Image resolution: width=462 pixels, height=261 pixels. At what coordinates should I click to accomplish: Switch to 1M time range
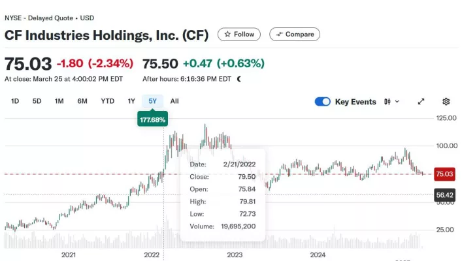click(x=59, y=101)
